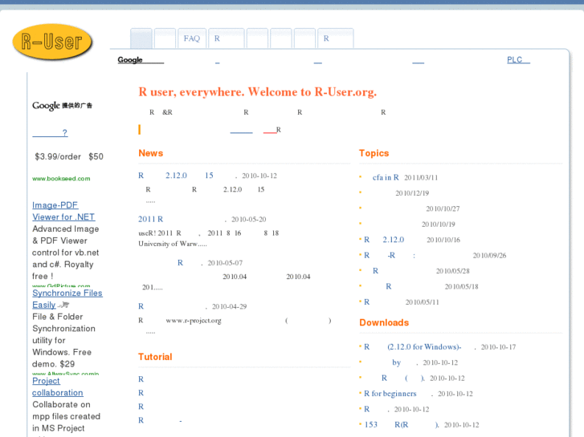Click the News section heading

coord(151,153)
